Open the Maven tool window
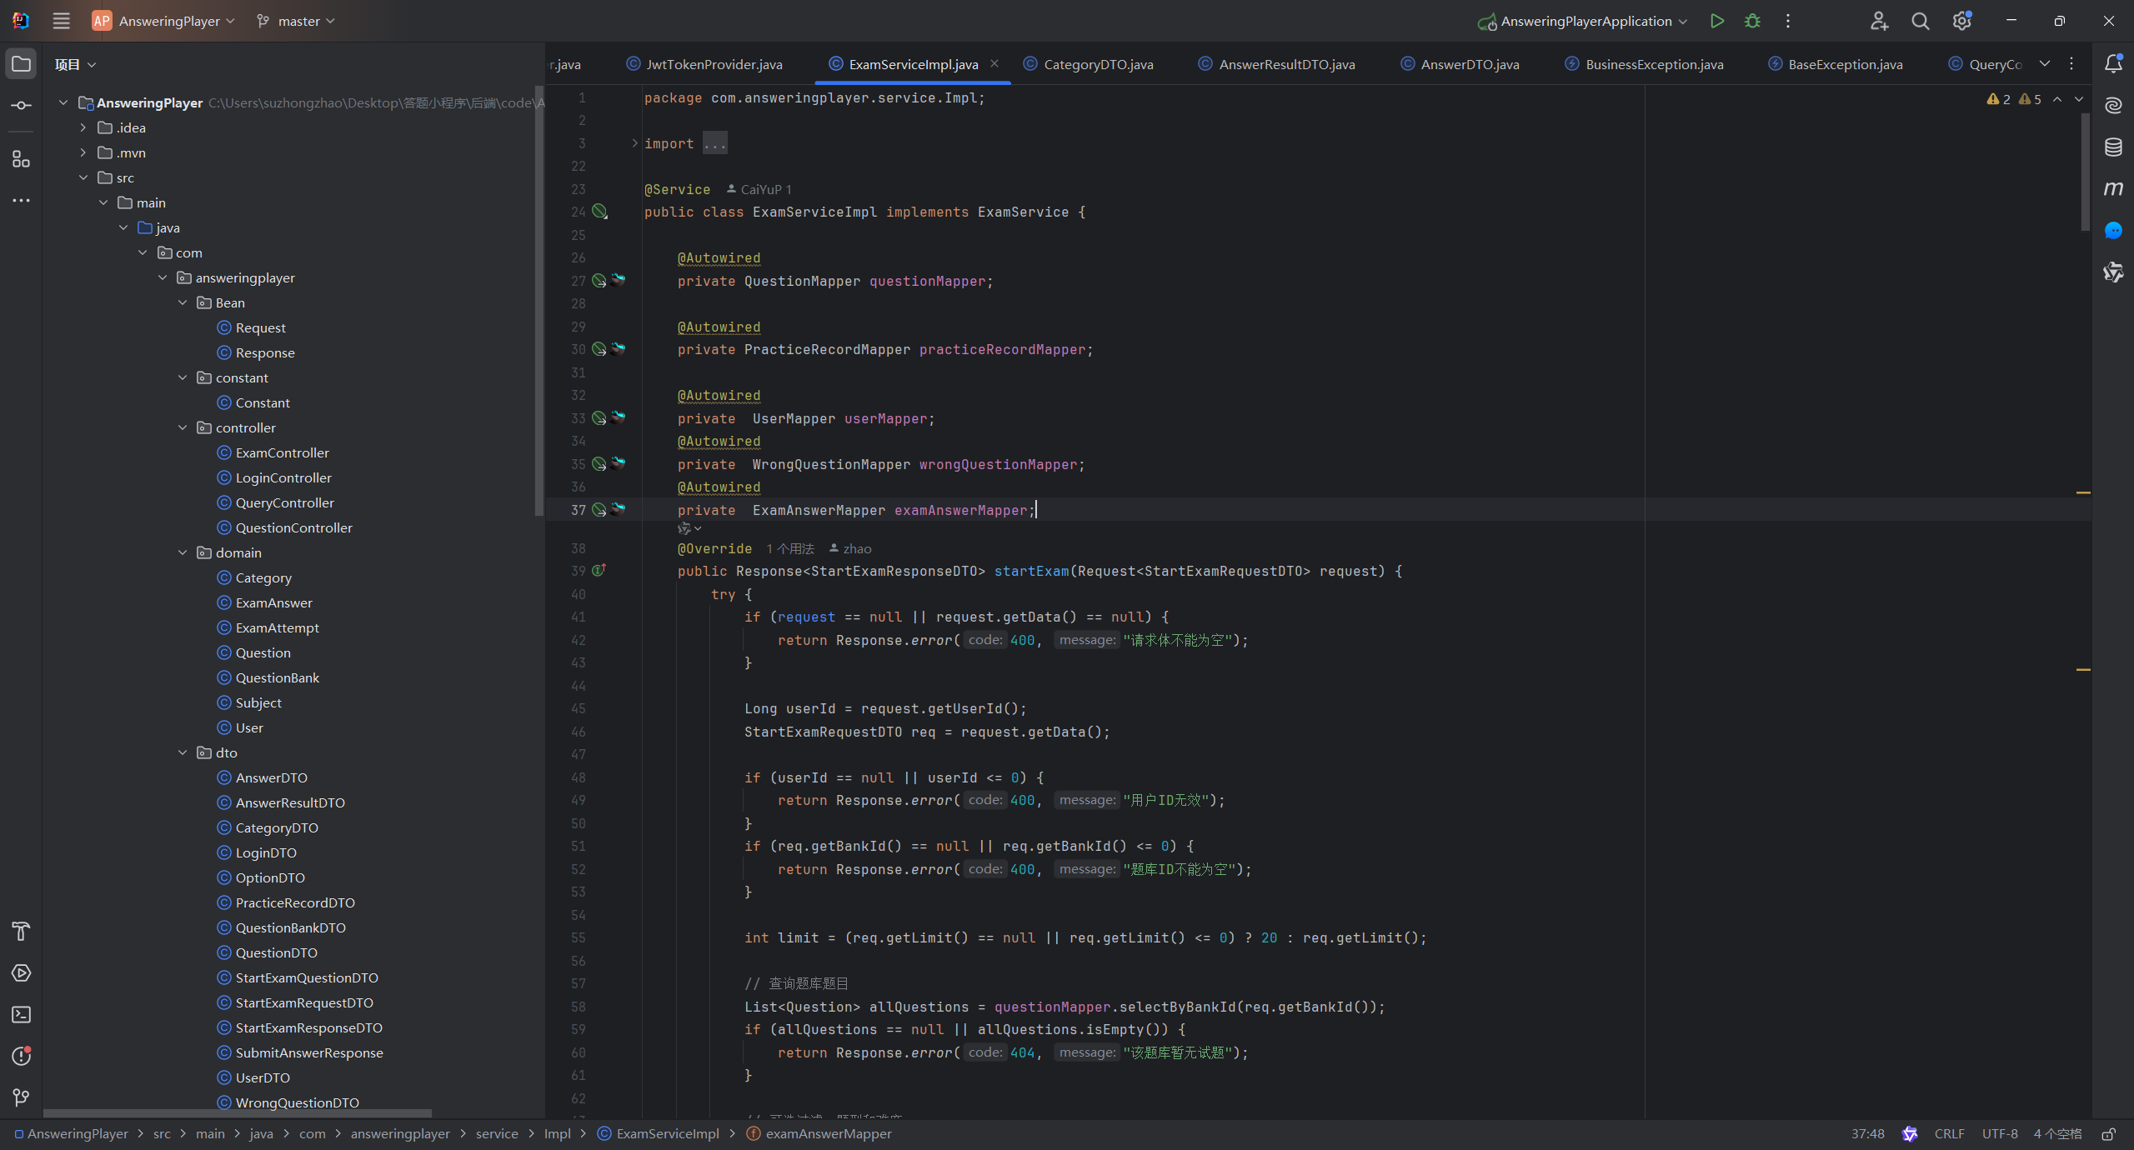This screenshot has width=2134, height=1150. click(x=2113, y=189)
